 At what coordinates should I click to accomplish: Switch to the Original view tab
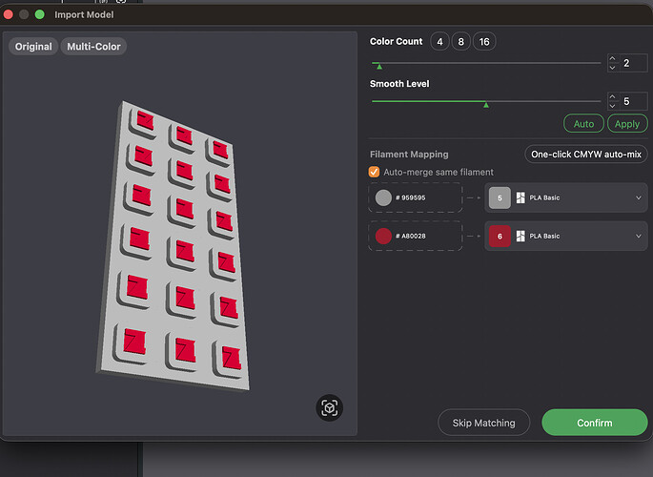[33, 46]
